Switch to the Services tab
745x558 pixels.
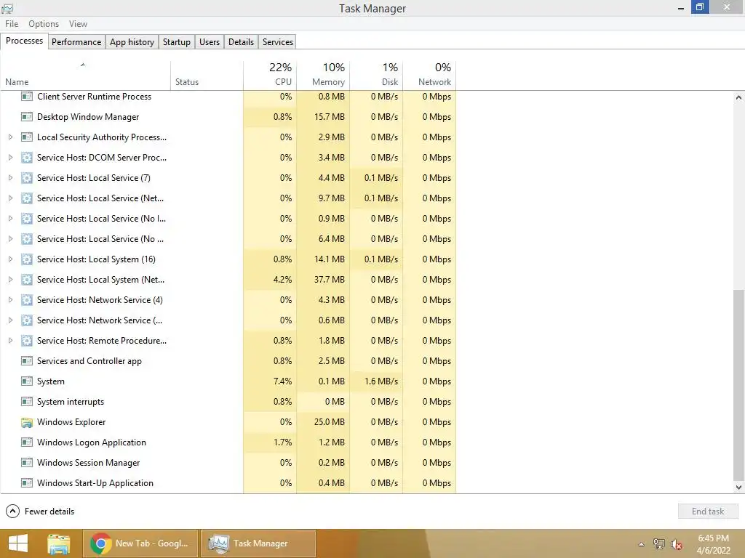(x=278, y=41)
